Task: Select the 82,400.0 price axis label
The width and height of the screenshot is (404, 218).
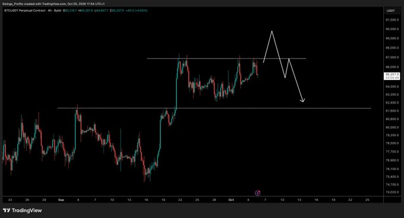Action: [392, 102]
